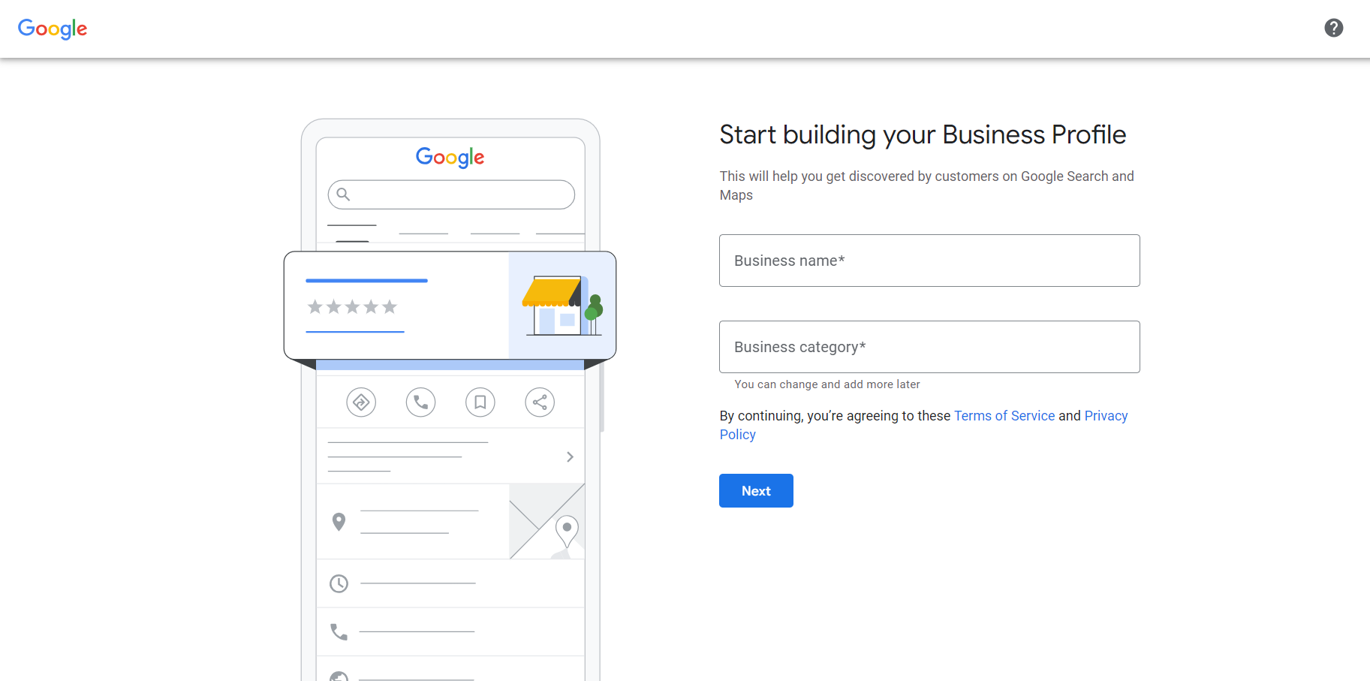1370x681 pixels.
Task: Click the handset phone icon in the phone number row
Action: coord(339,631)
